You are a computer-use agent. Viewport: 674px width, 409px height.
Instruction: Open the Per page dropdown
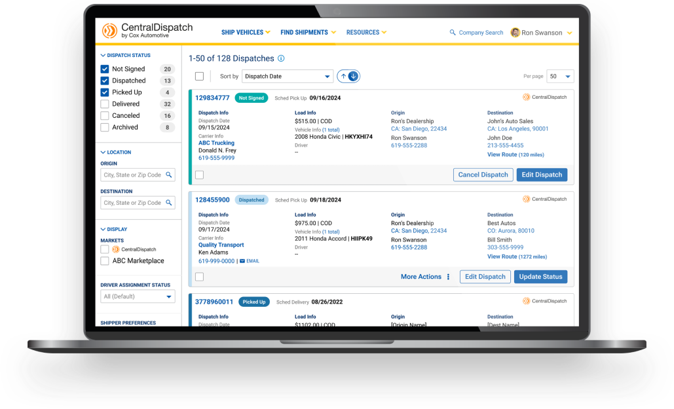click(x=560, y=77)
